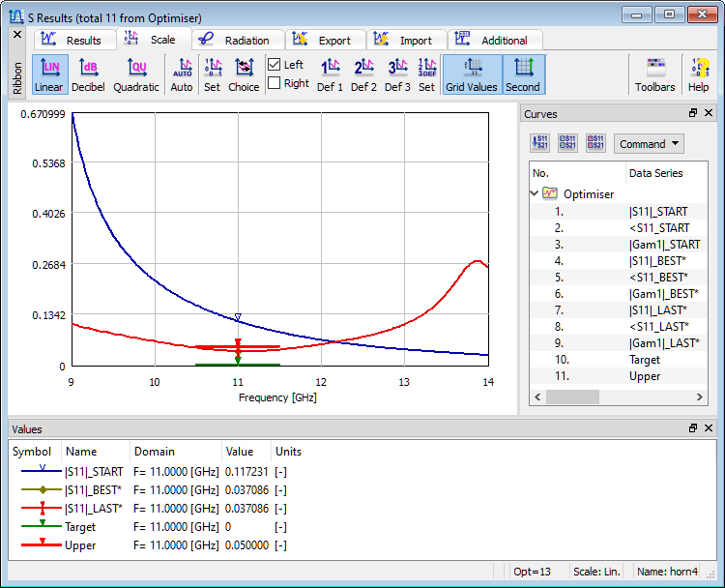Click the Upper value 0.050000
725x588 pixels.
[x=246, y=545]
